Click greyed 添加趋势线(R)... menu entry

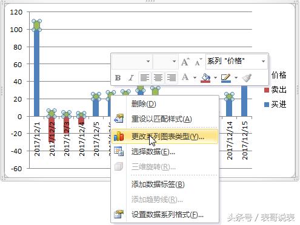tap(165, 200)
